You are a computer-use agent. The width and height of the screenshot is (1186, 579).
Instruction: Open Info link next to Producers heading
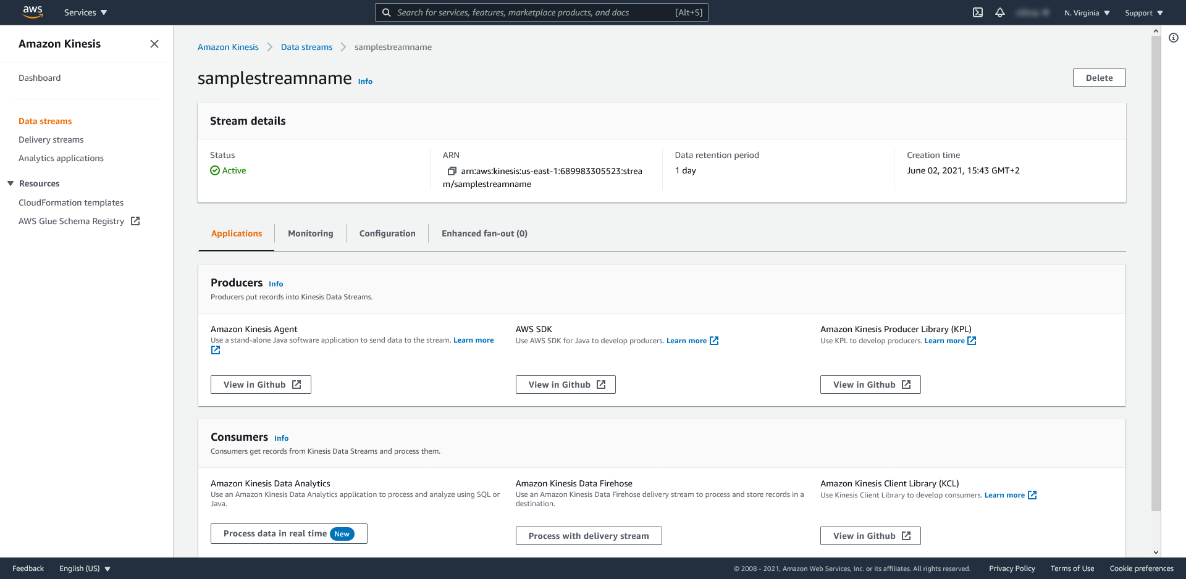pyautogui.click(x=275, y=284)
